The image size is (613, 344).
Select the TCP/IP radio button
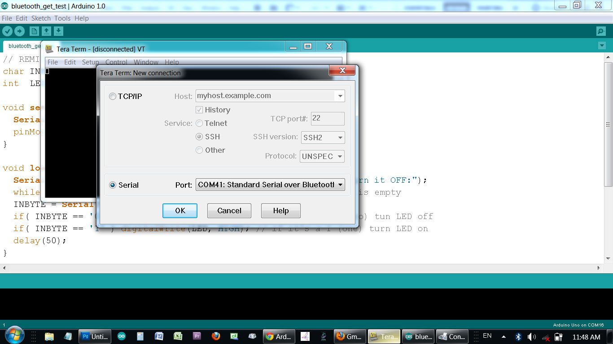pos(113,96)
